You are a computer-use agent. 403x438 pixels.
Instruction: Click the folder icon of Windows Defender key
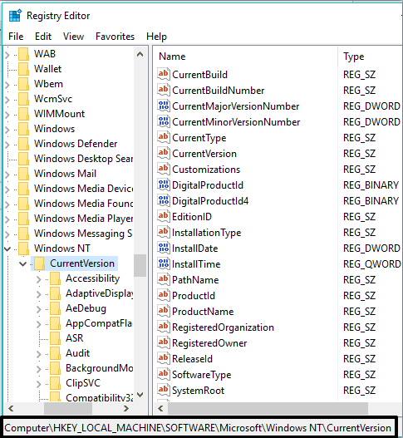click(23, 144)
